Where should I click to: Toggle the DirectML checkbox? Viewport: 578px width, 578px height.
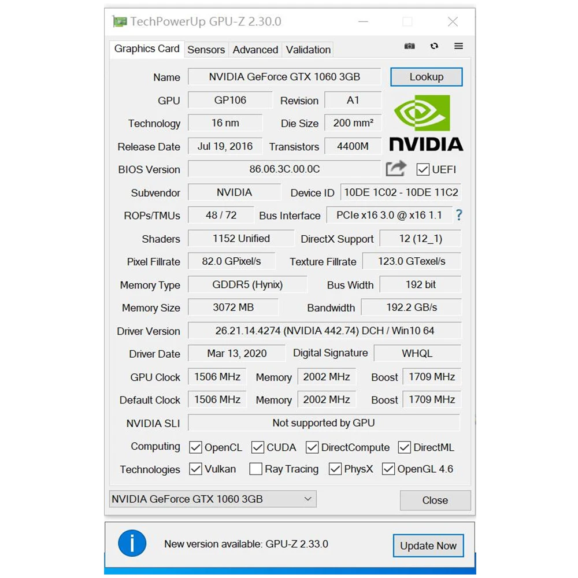[405, 447]
